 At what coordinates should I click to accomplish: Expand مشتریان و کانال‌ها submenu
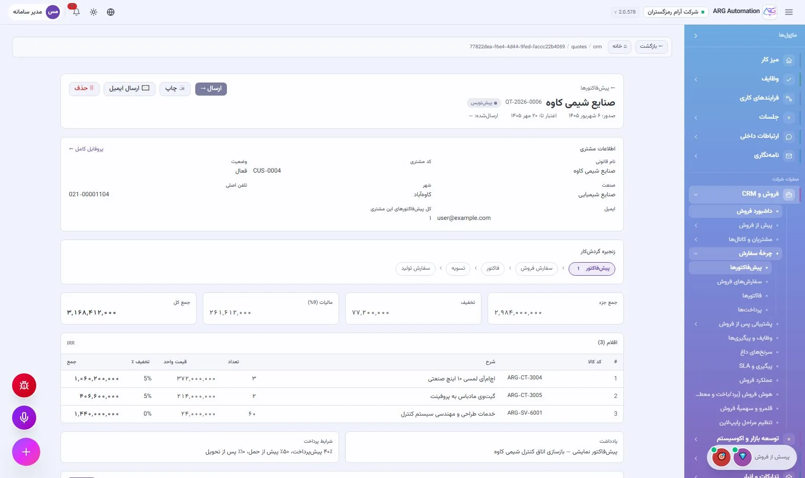click(x=695, y=240)
